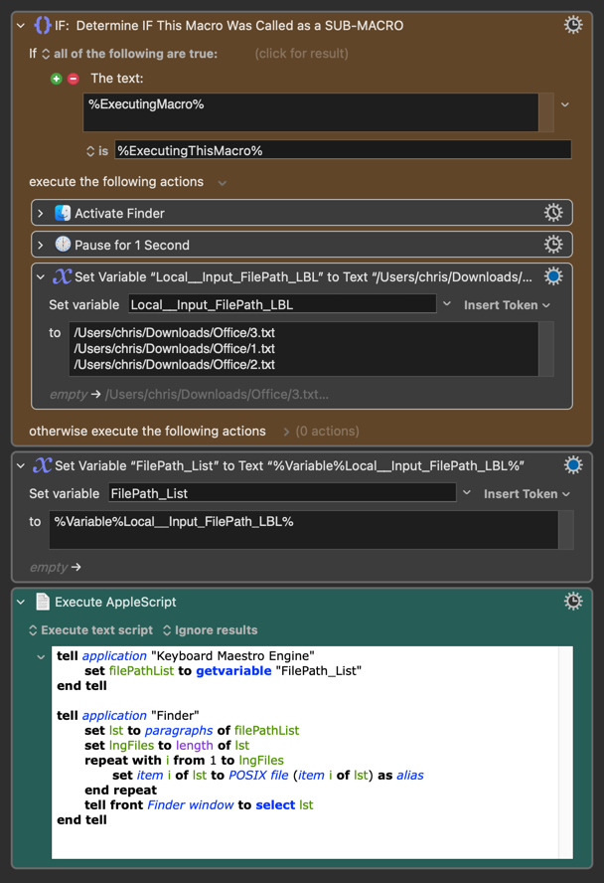Screen dimensions: 604x883
Task: Click the '/Users/chris/Downloads/Office/1.txt' line
Action: [174, 349]
